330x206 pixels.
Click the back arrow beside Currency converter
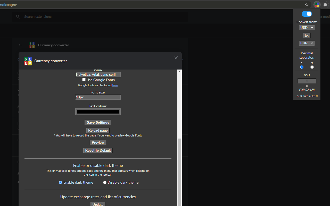20,45
